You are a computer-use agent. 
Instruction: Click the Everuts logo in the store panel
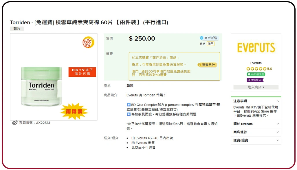pos(256,48)
